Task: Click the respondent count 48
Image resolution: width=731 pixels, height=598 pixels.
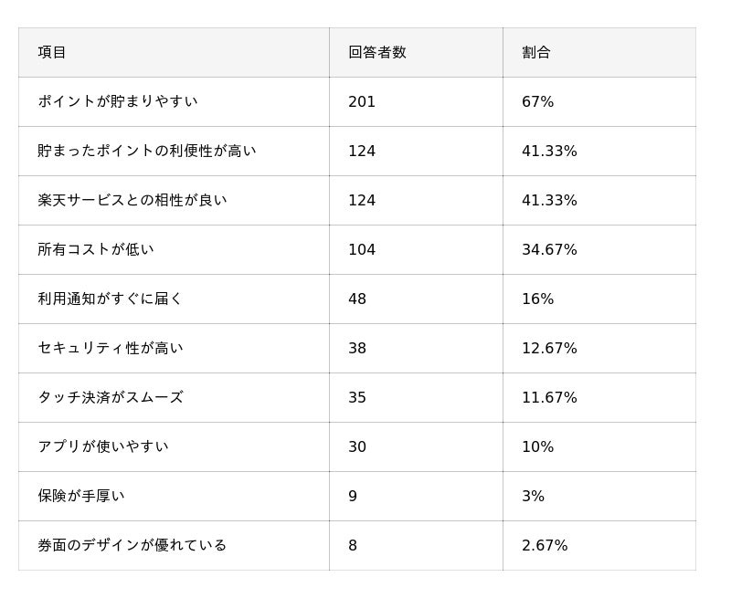Action: [357, 299]
